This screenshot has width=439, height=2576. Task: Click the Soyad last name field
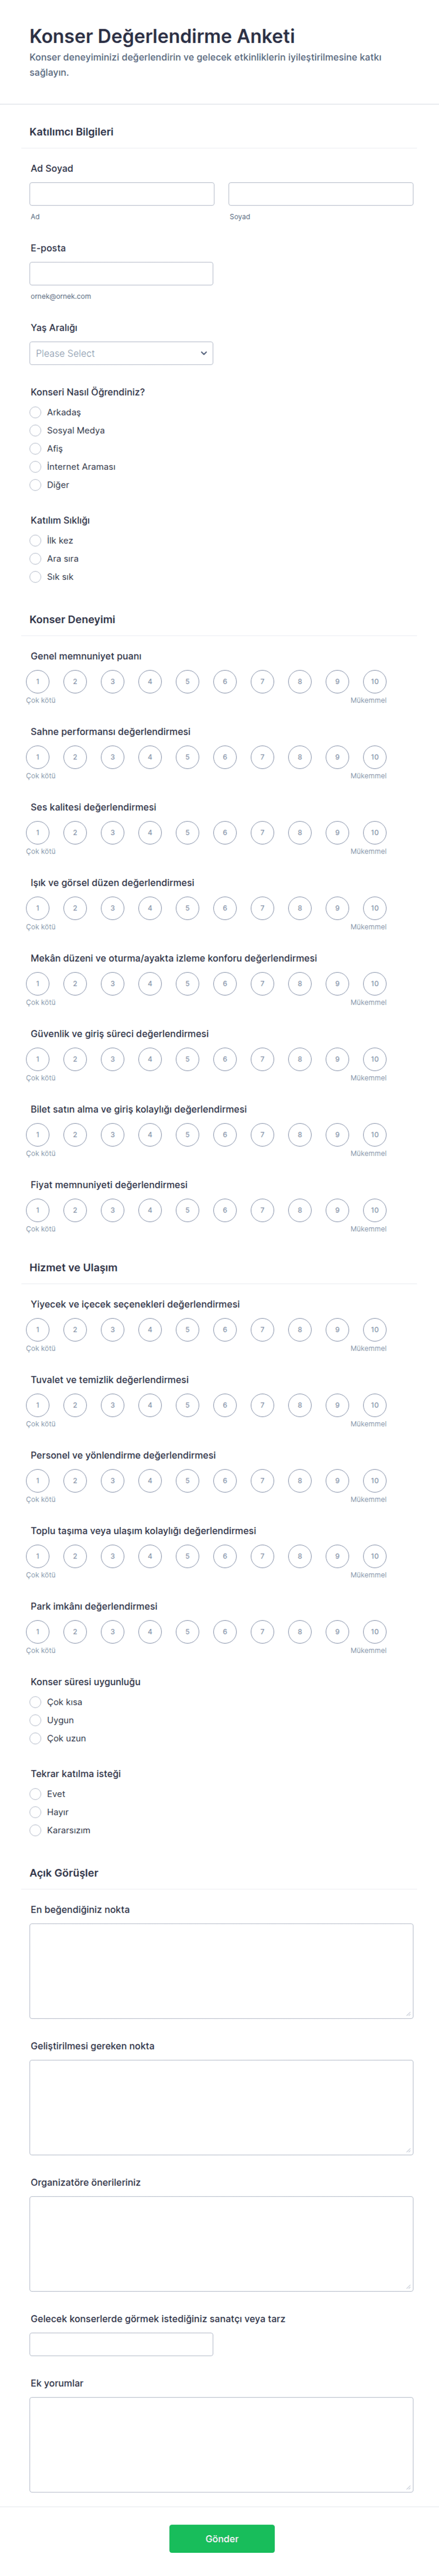[321, 194]
